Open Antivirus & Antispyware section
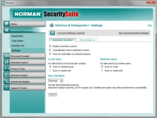Screen dimensions: 157x118 (x=24, y=30)
